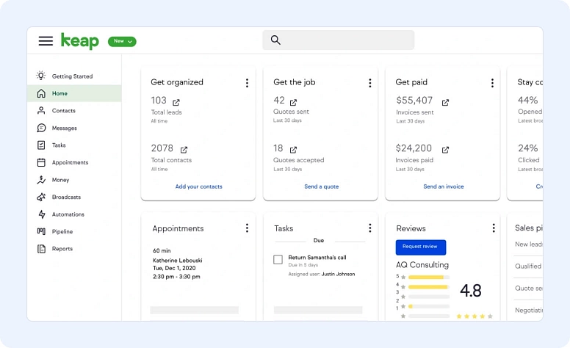
Task: Click the Keap logo
Action: (79, 41)
